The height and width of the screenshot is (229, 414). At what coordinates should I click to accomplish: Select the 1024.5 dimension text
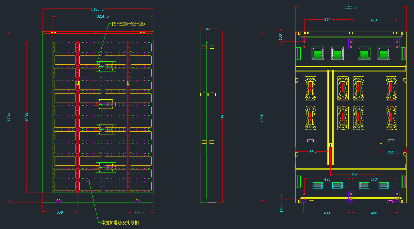(102, 16)
